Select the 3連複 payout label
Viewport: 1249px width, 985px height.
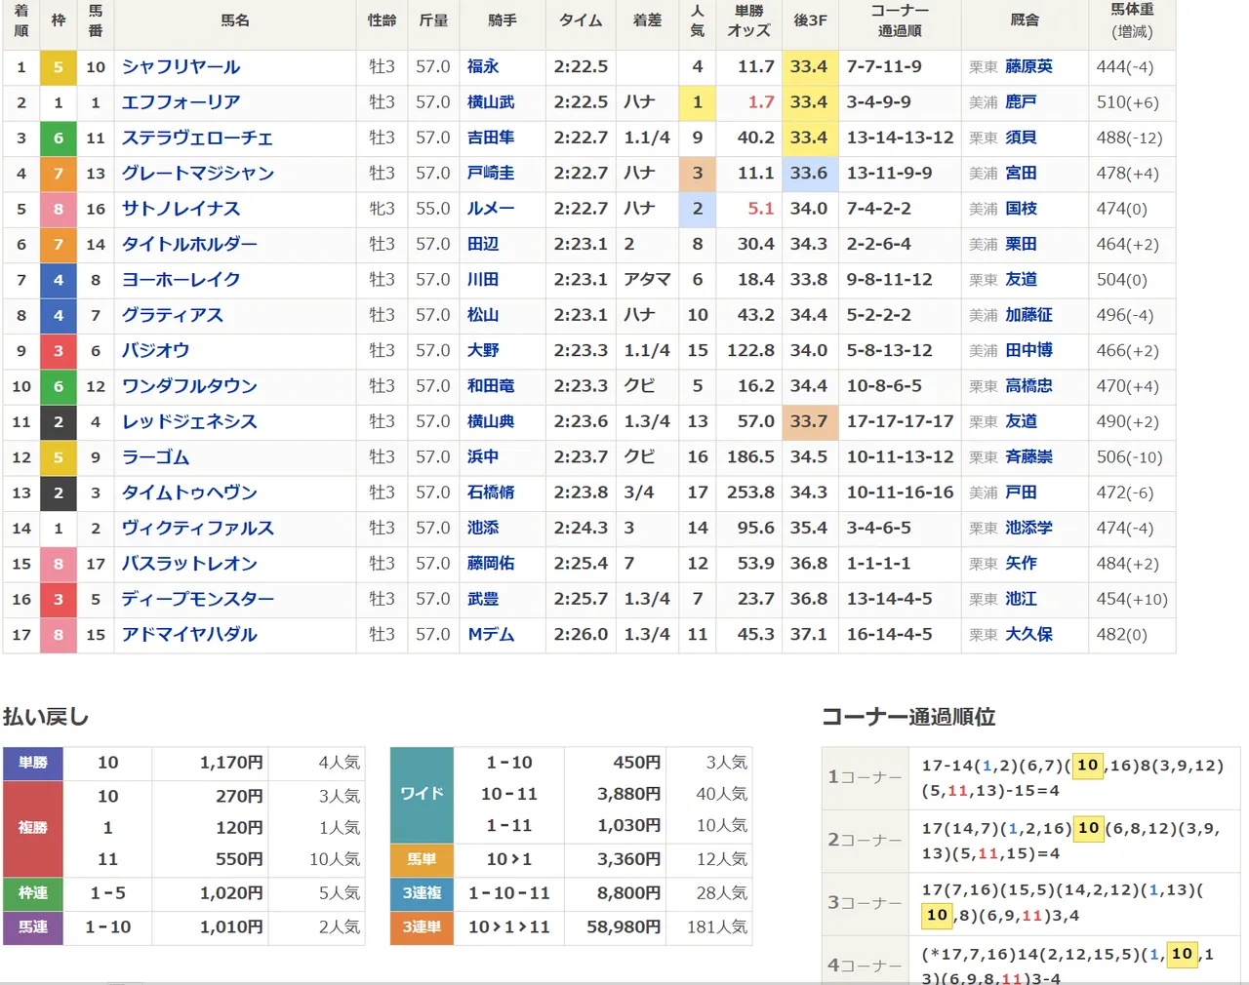pyautogui.click(x=422, y=892)
